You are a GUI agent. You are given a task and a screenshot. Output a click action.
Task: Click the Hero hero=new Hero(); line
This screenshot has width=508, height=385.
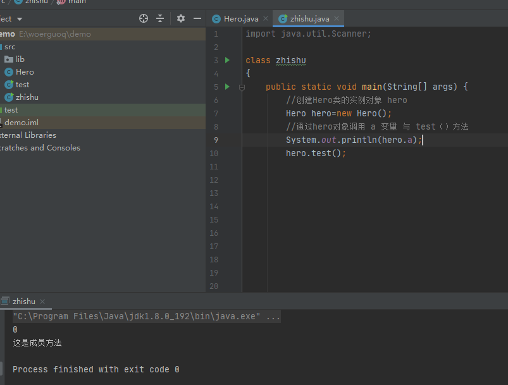coord(338,113)
